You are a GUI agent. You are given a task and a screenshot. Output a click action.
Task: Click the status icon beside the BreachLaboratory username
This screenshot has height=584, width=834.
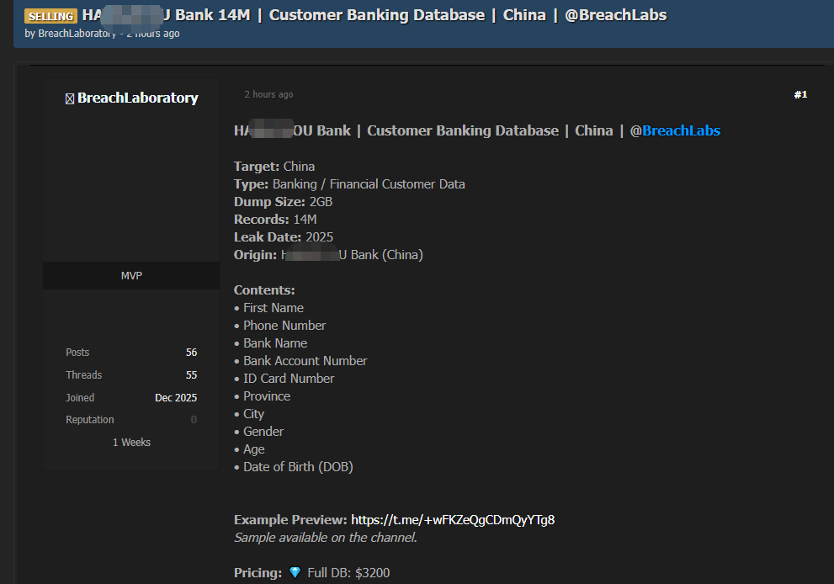coord(70,99)
